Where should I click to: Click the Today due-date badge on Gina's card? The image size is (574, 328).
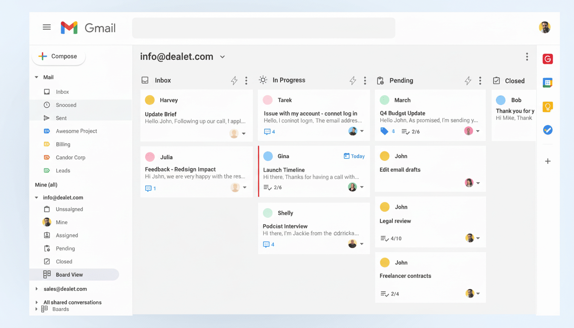tap(354, 156)
